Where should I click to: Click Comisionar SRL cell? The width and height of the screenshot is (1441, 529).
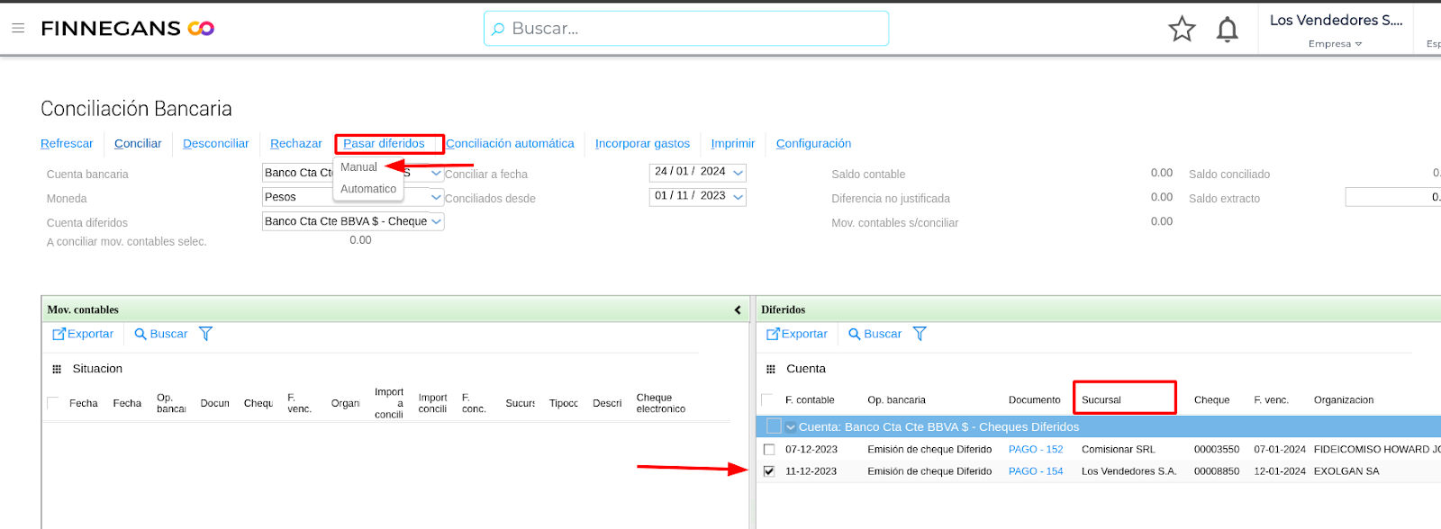click(x=1118, y=449)
